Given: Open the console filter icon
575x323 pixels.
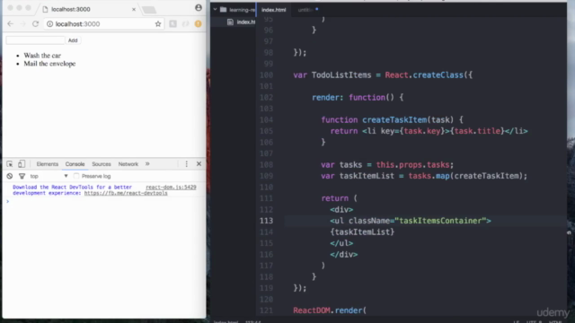Looking at the screenshot, I should tap(22, 176).
